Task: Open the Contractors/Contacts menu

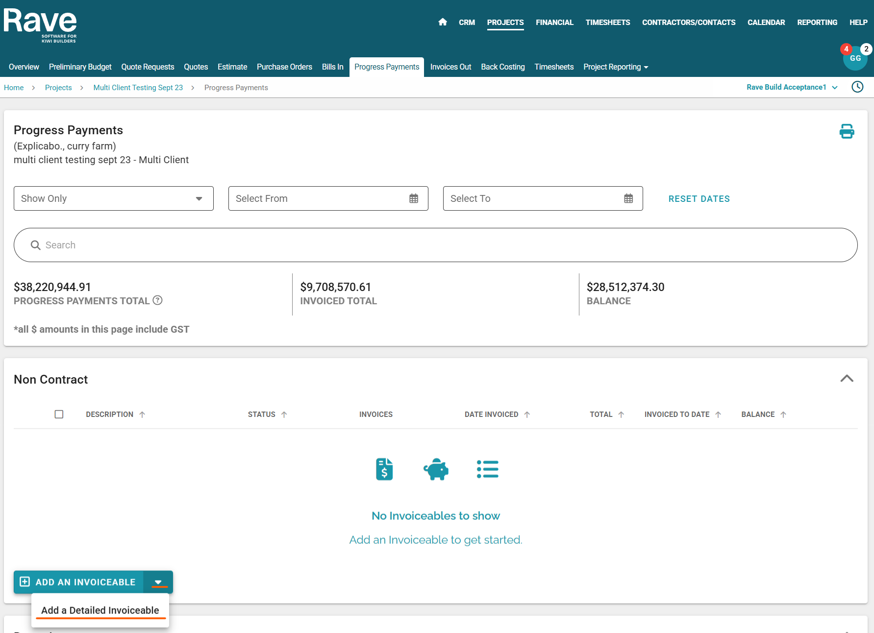Action: pos(689,23)
